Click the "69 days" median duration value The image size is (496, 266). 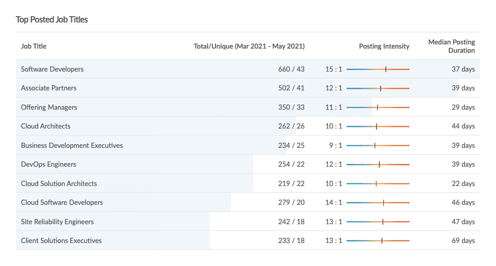(463, 240)
